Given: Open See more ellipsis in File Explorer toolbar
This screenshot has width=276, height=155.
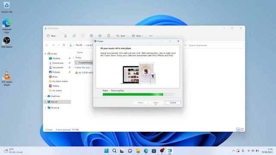Looking at the screenshot, I should [x=151, y=36].
